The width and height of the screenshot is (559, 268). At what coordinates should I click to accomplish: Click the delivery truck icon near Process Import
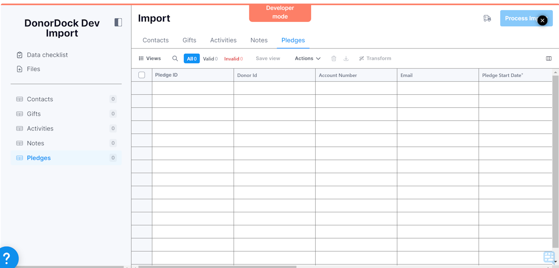click(x=487, y=19)
